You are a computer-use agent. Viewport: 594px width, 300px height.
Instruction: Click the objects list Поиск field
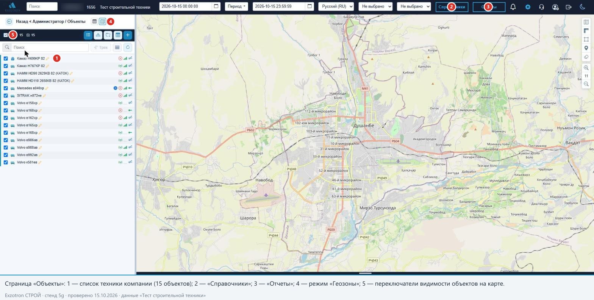point(50,47)
